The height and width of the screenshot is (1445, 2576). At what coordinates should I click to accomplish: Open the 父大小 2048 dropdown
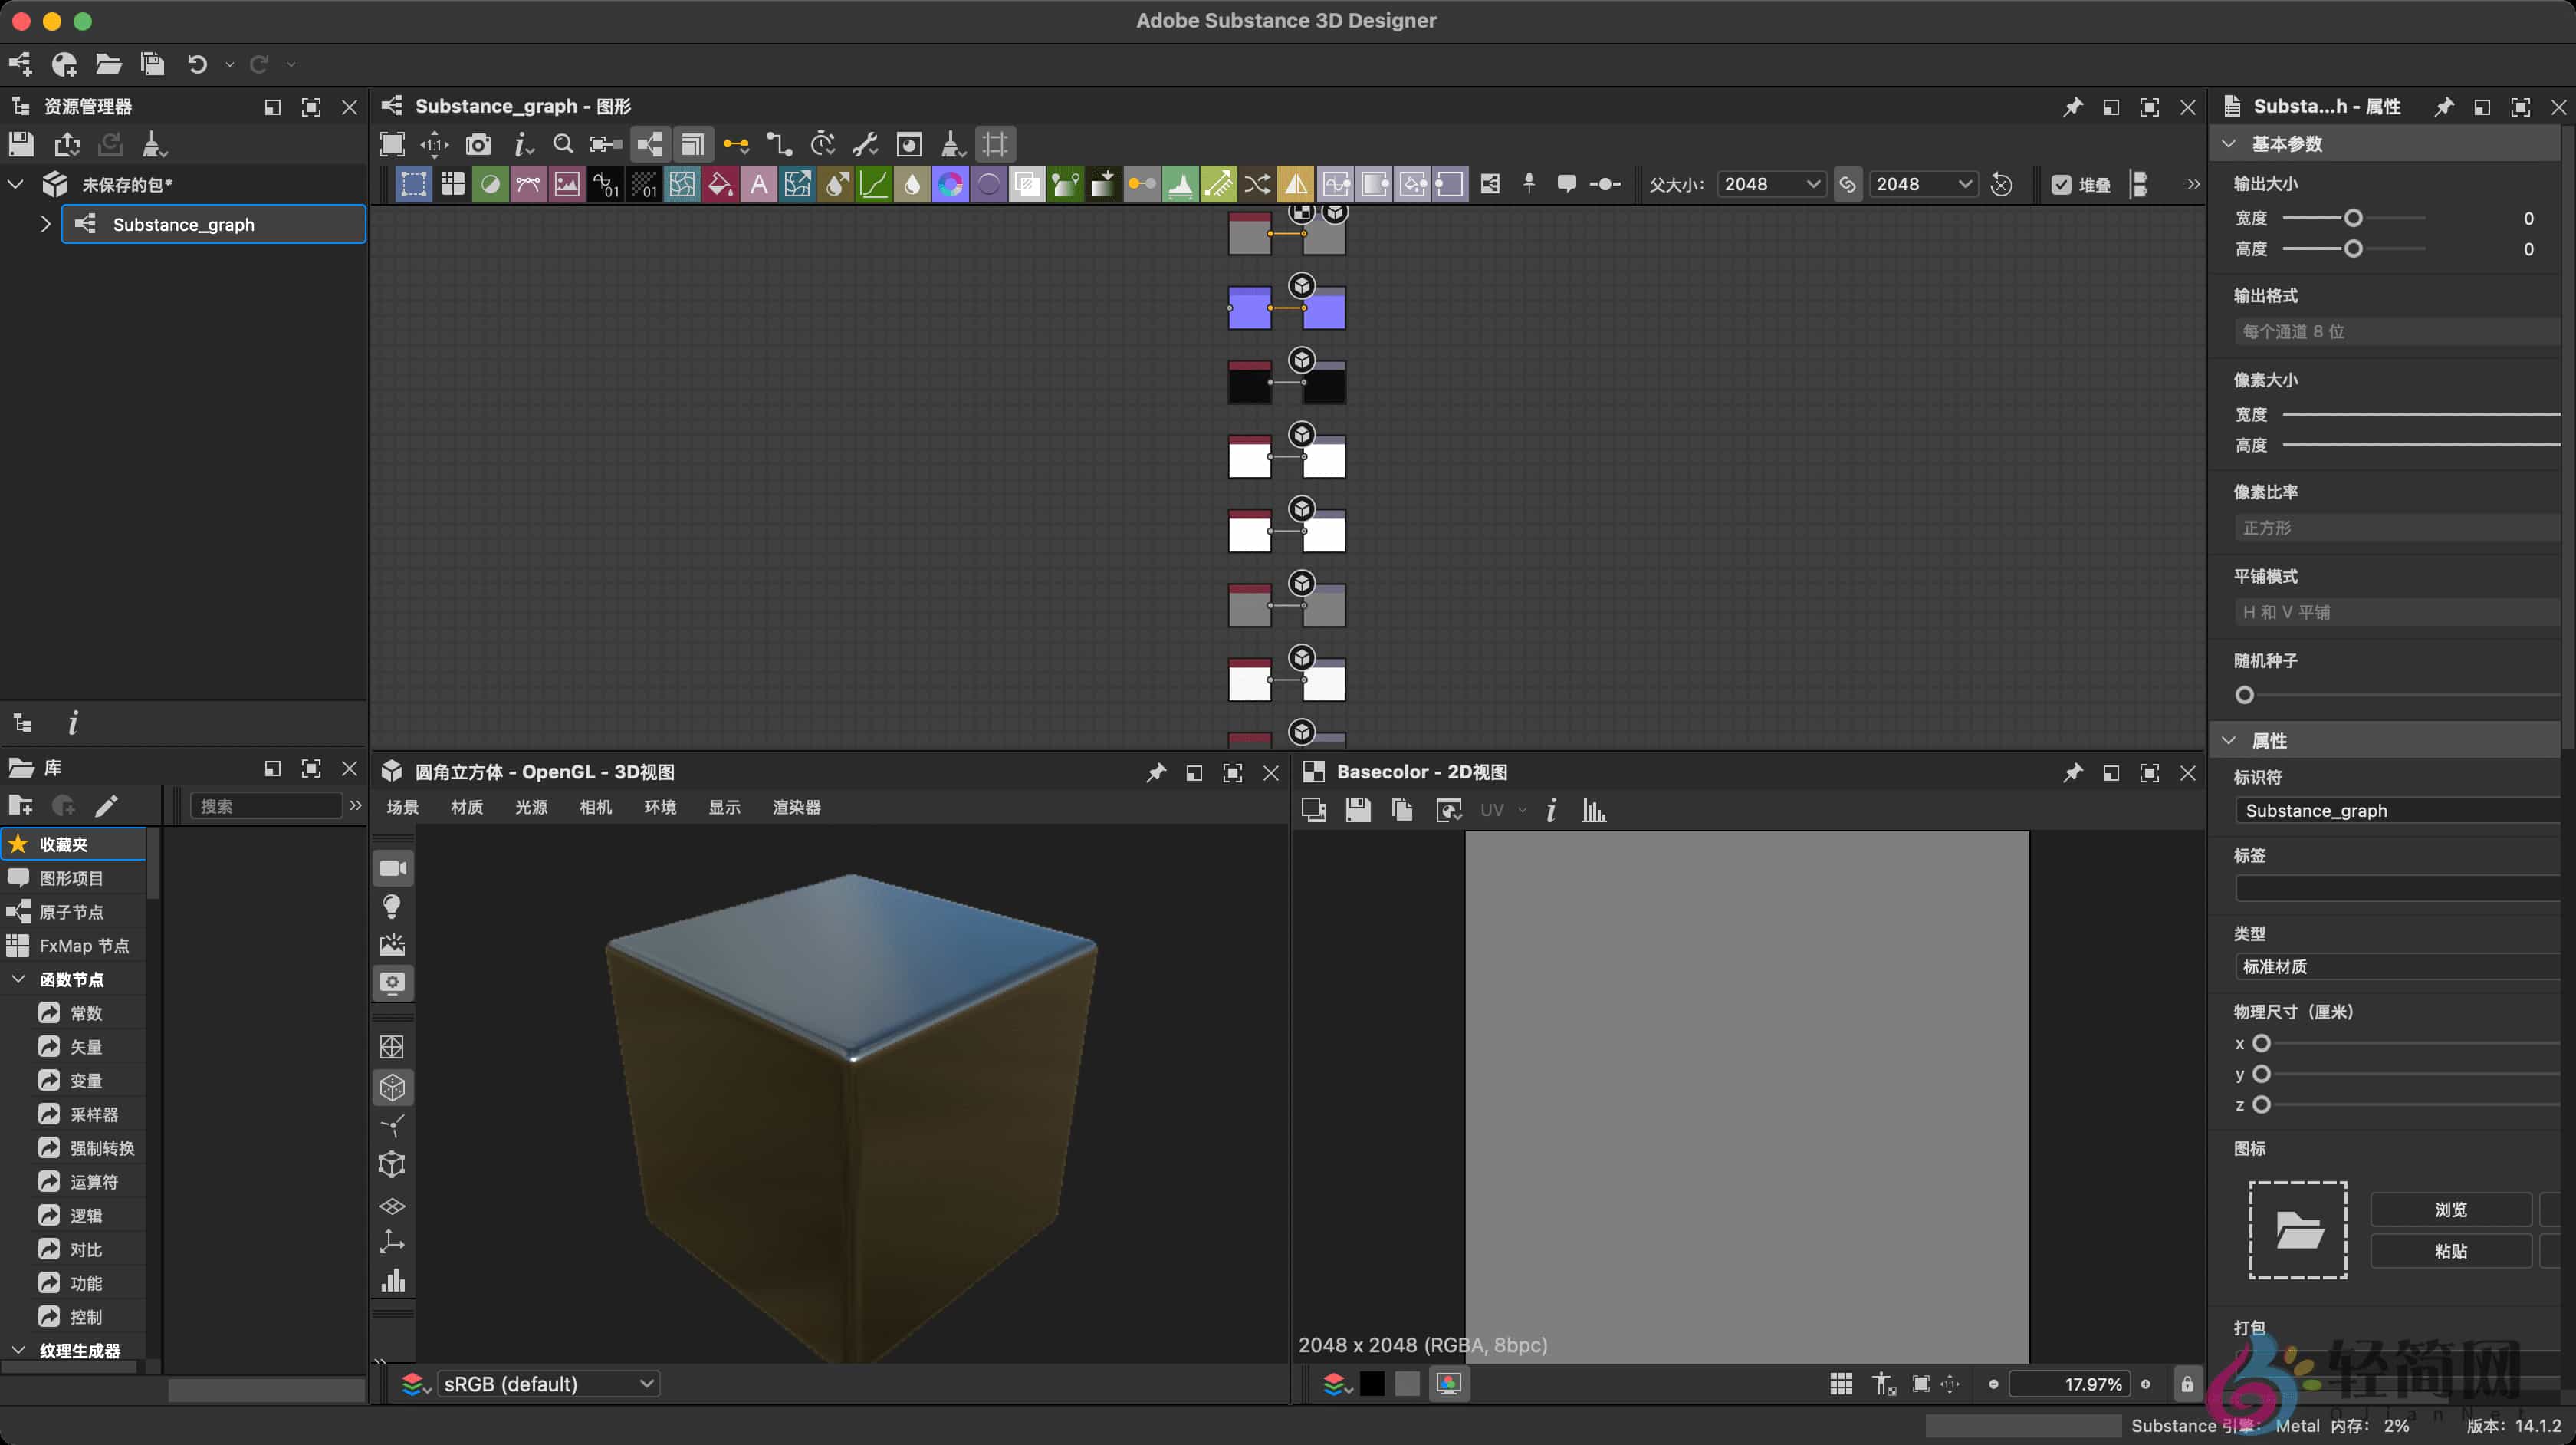1771,183
